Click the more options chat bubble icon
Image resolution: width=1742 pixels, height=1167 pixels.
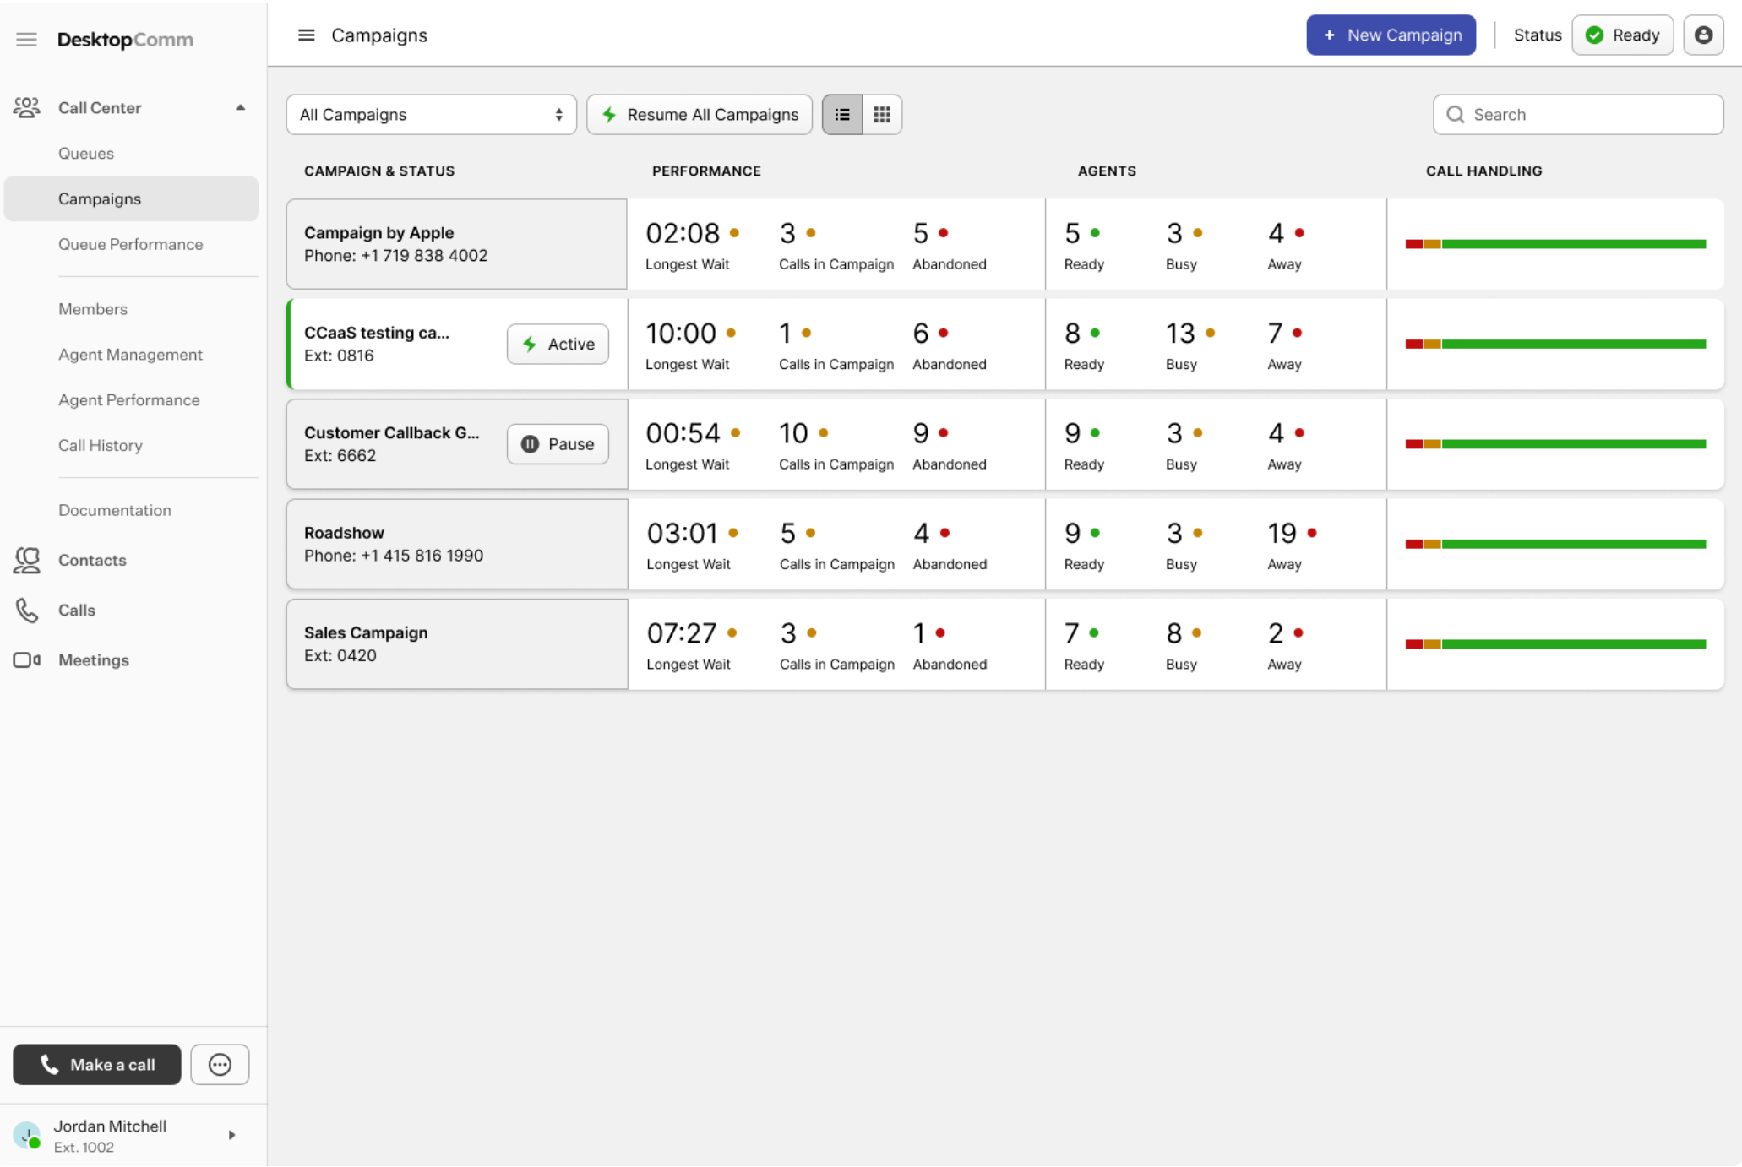click(220, 1064)
